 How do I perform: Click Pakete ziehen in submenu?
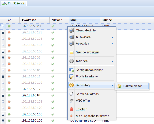(x=132, y=86)
